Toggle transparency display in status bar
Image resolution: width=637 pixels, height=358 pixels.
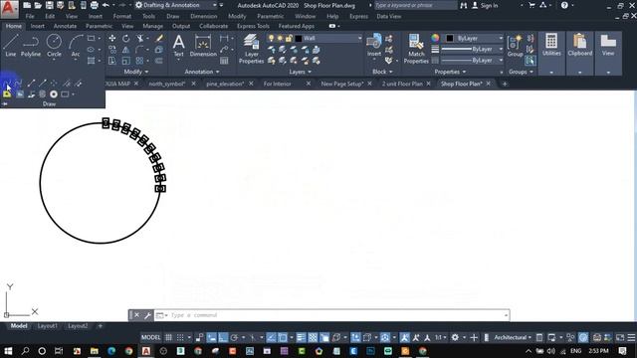tap(313, 338)
